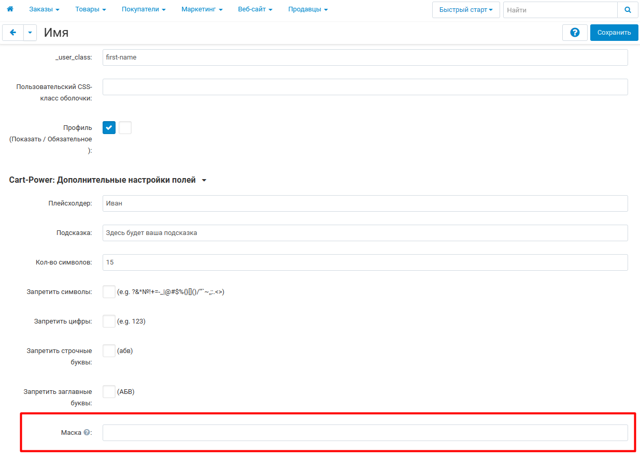The image size is (640, 455).
Task: Click the back arrow button
Action: coord(13,33)
